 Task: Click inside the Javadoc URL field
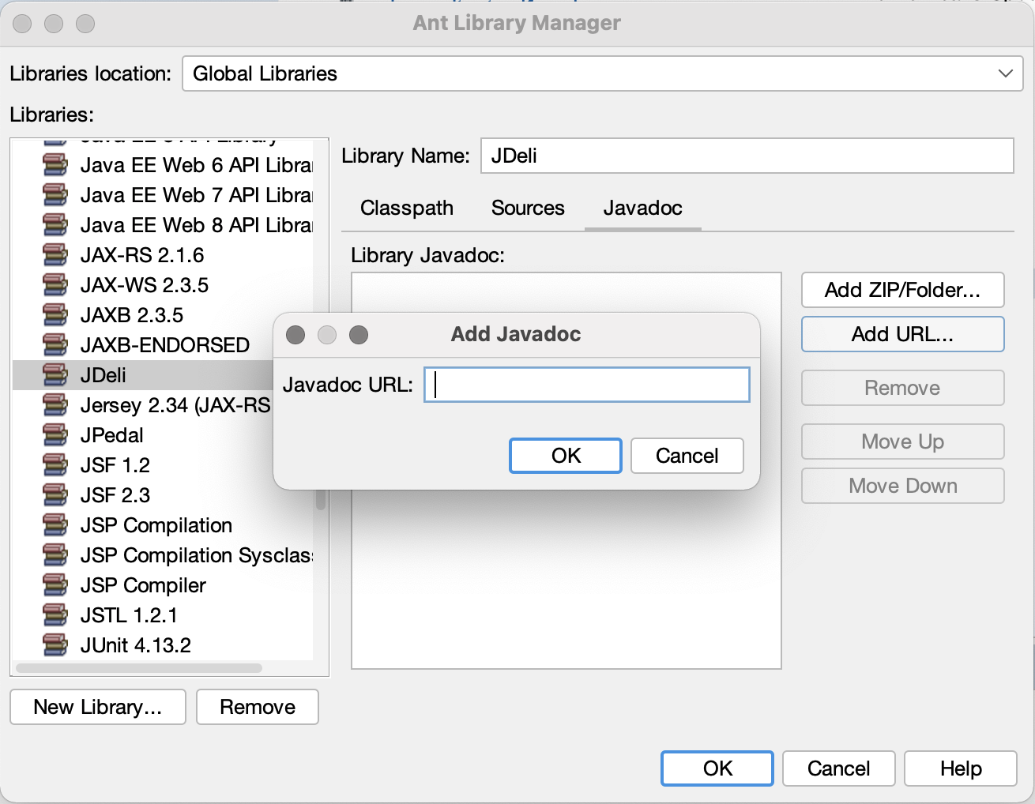point(585,385)
